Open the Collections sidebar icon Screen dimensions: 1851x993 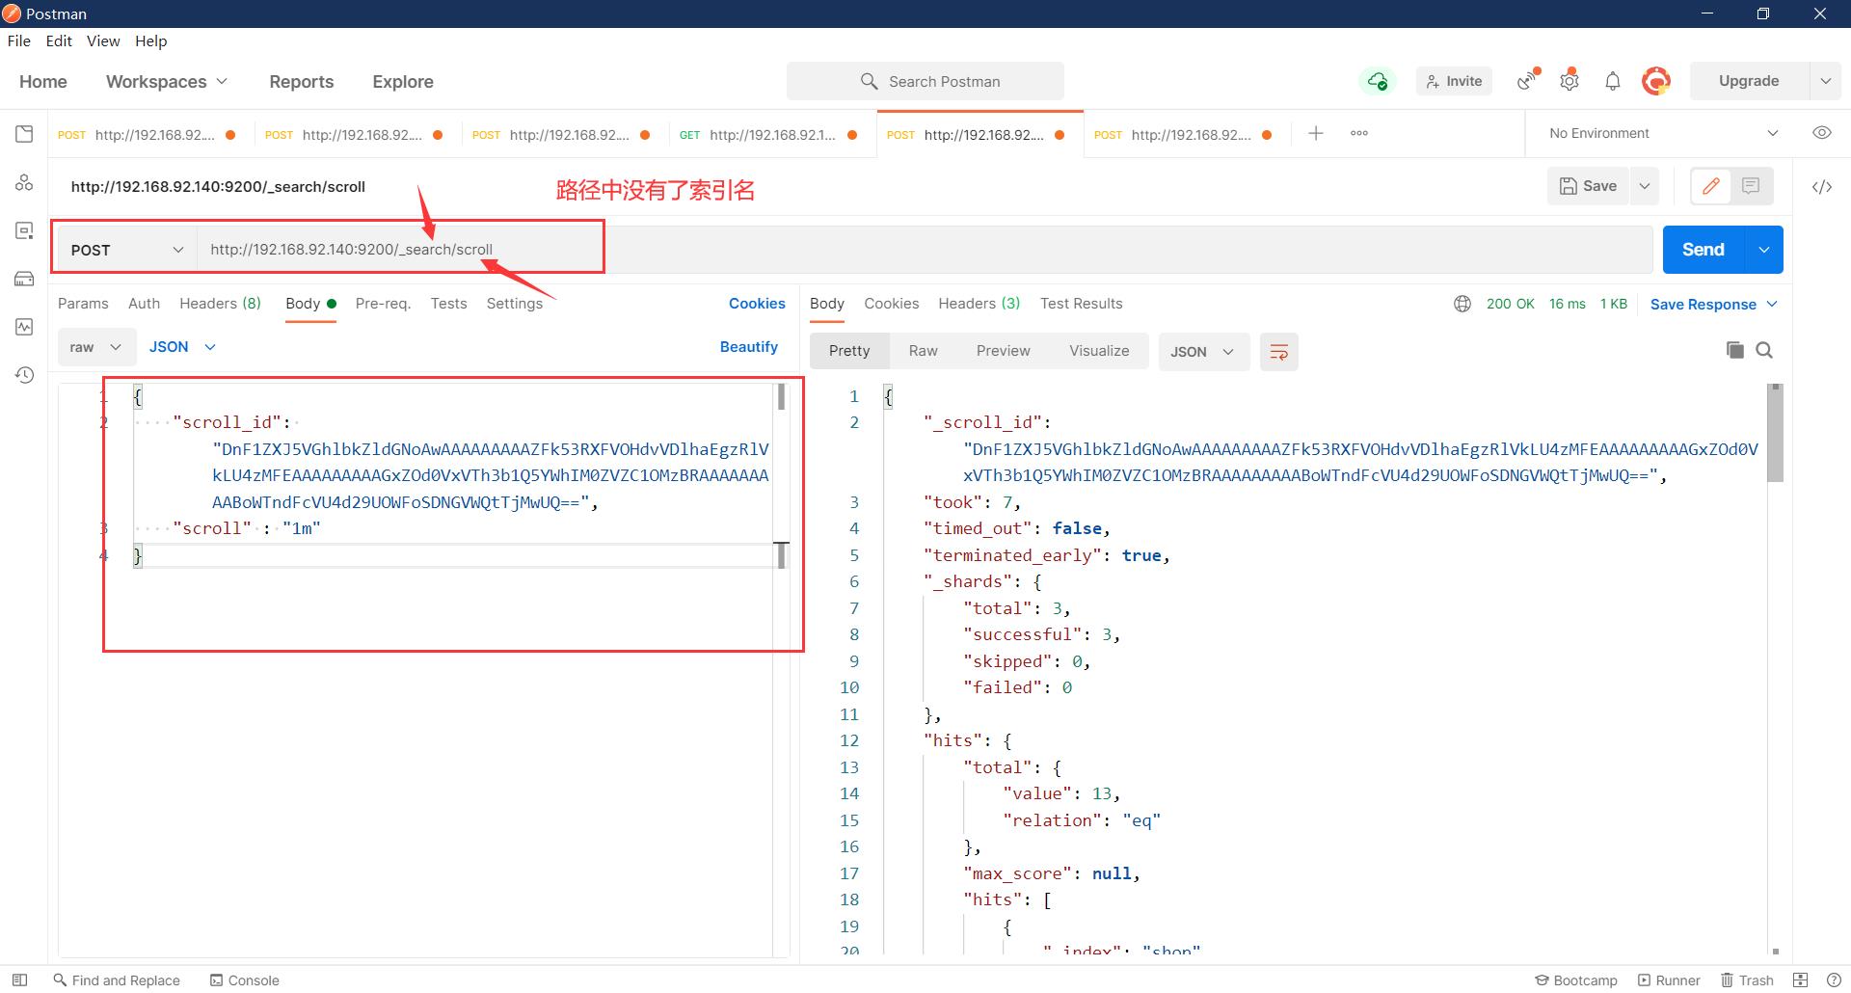pyautogui.click(x=24, y=134)
